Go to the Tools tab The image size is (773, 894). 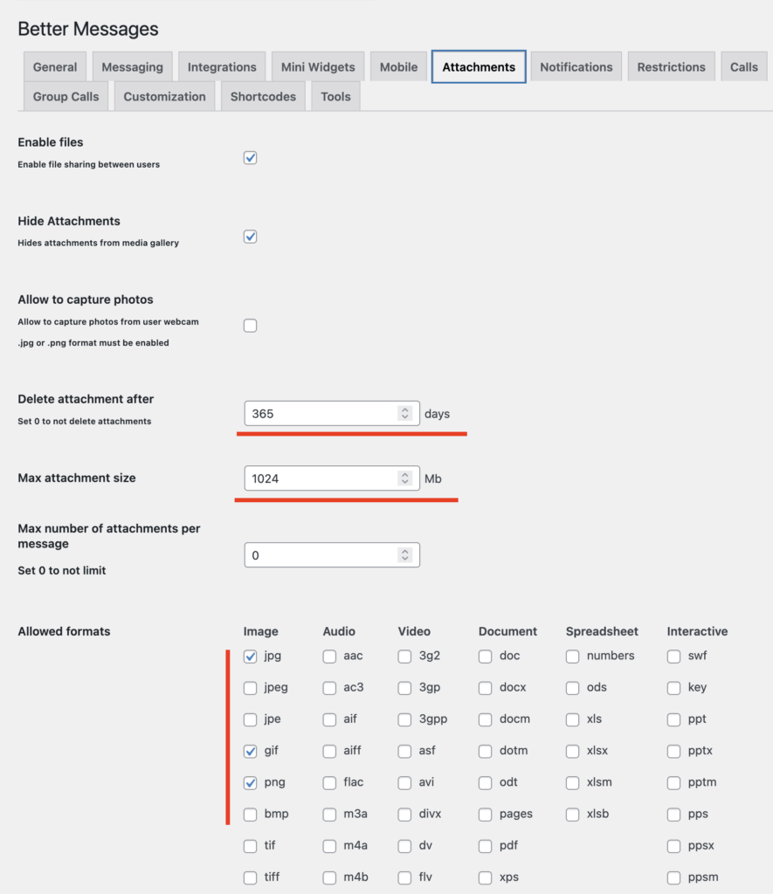coord(335,97)
